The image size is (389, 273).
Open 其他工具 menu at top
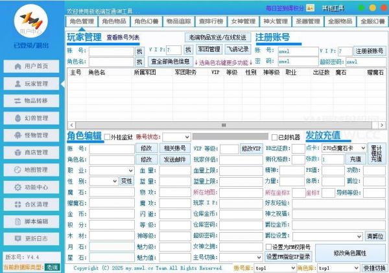click(x=333, y=8)
